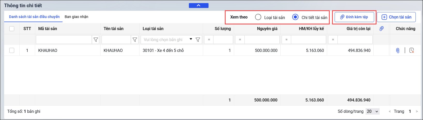Viewport: 423px width, 120px height.
Task: Click the paperclip attachment icon in KHAUHAO row
Action: (x=398, y=51)
